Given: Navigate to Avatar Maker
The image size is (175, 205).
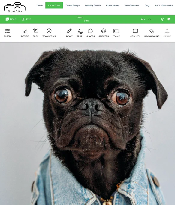Looking at the screenshot, I should [113, 5].
